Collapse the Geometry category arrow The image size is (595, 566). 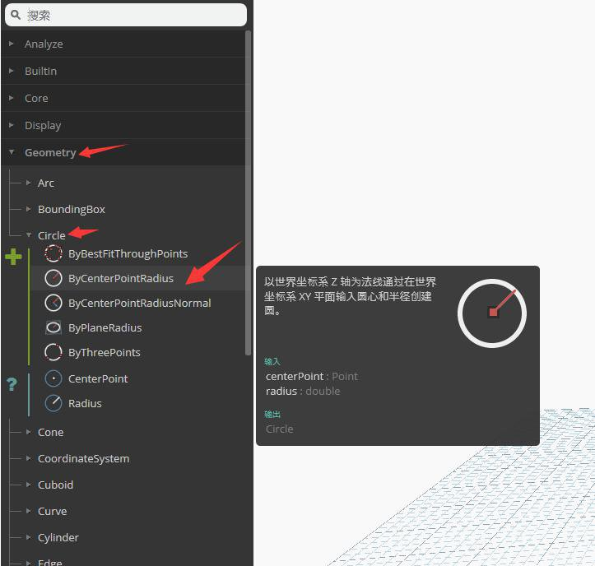point(12,152)
